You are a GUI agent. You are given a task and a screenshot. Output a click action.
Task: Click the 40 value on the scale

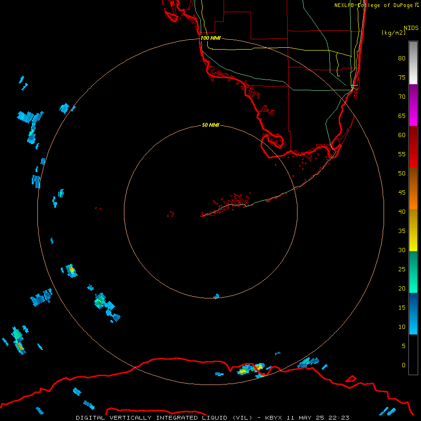402,212
